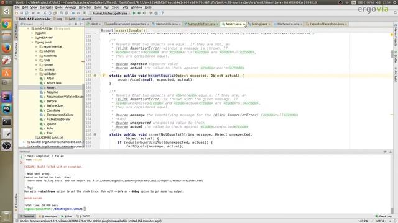Image resolution: width=398 pixels, height=223 pixels.
Task: Collapse the org.junit package node
Action: coord(32,42)
